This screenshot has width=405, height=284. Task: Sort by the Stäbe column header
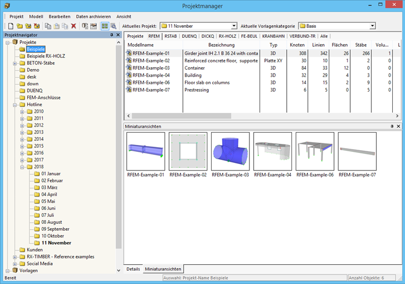[x=361, y=45]
